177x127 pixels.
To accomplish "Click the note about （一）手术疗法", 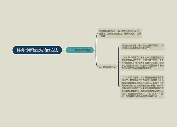I will 142,63.
